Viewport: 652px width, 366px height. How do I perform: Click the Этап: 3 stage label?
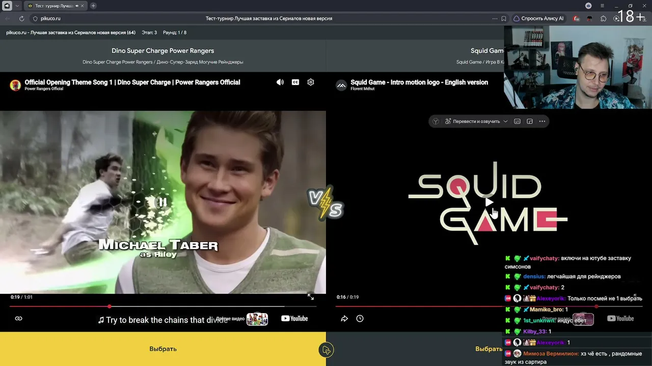(149, 33)
